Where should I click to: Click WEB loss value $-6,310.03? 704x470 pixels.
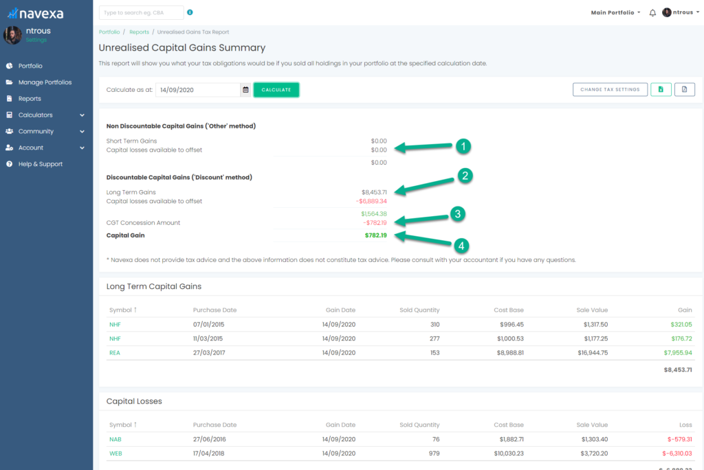pos(677,454)
